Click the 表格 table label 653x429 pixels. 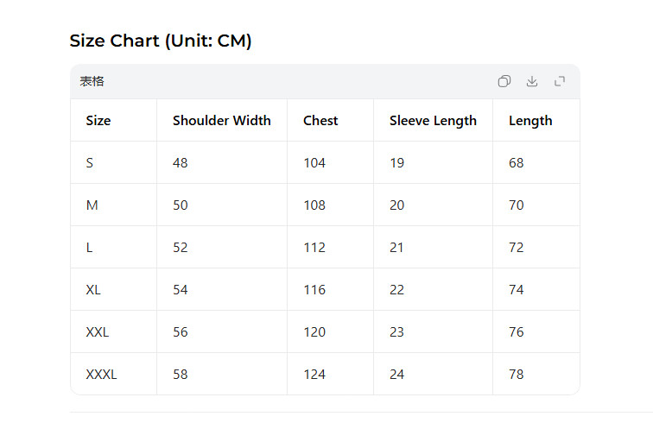point(92,81)
